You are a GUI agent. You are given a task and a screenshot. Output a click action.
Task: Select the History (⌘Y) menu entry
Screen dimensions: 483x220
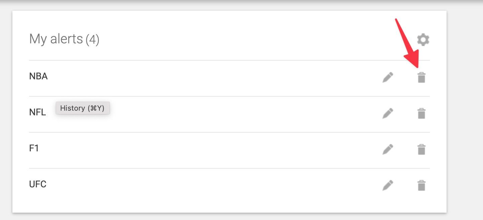click(83, 108)
